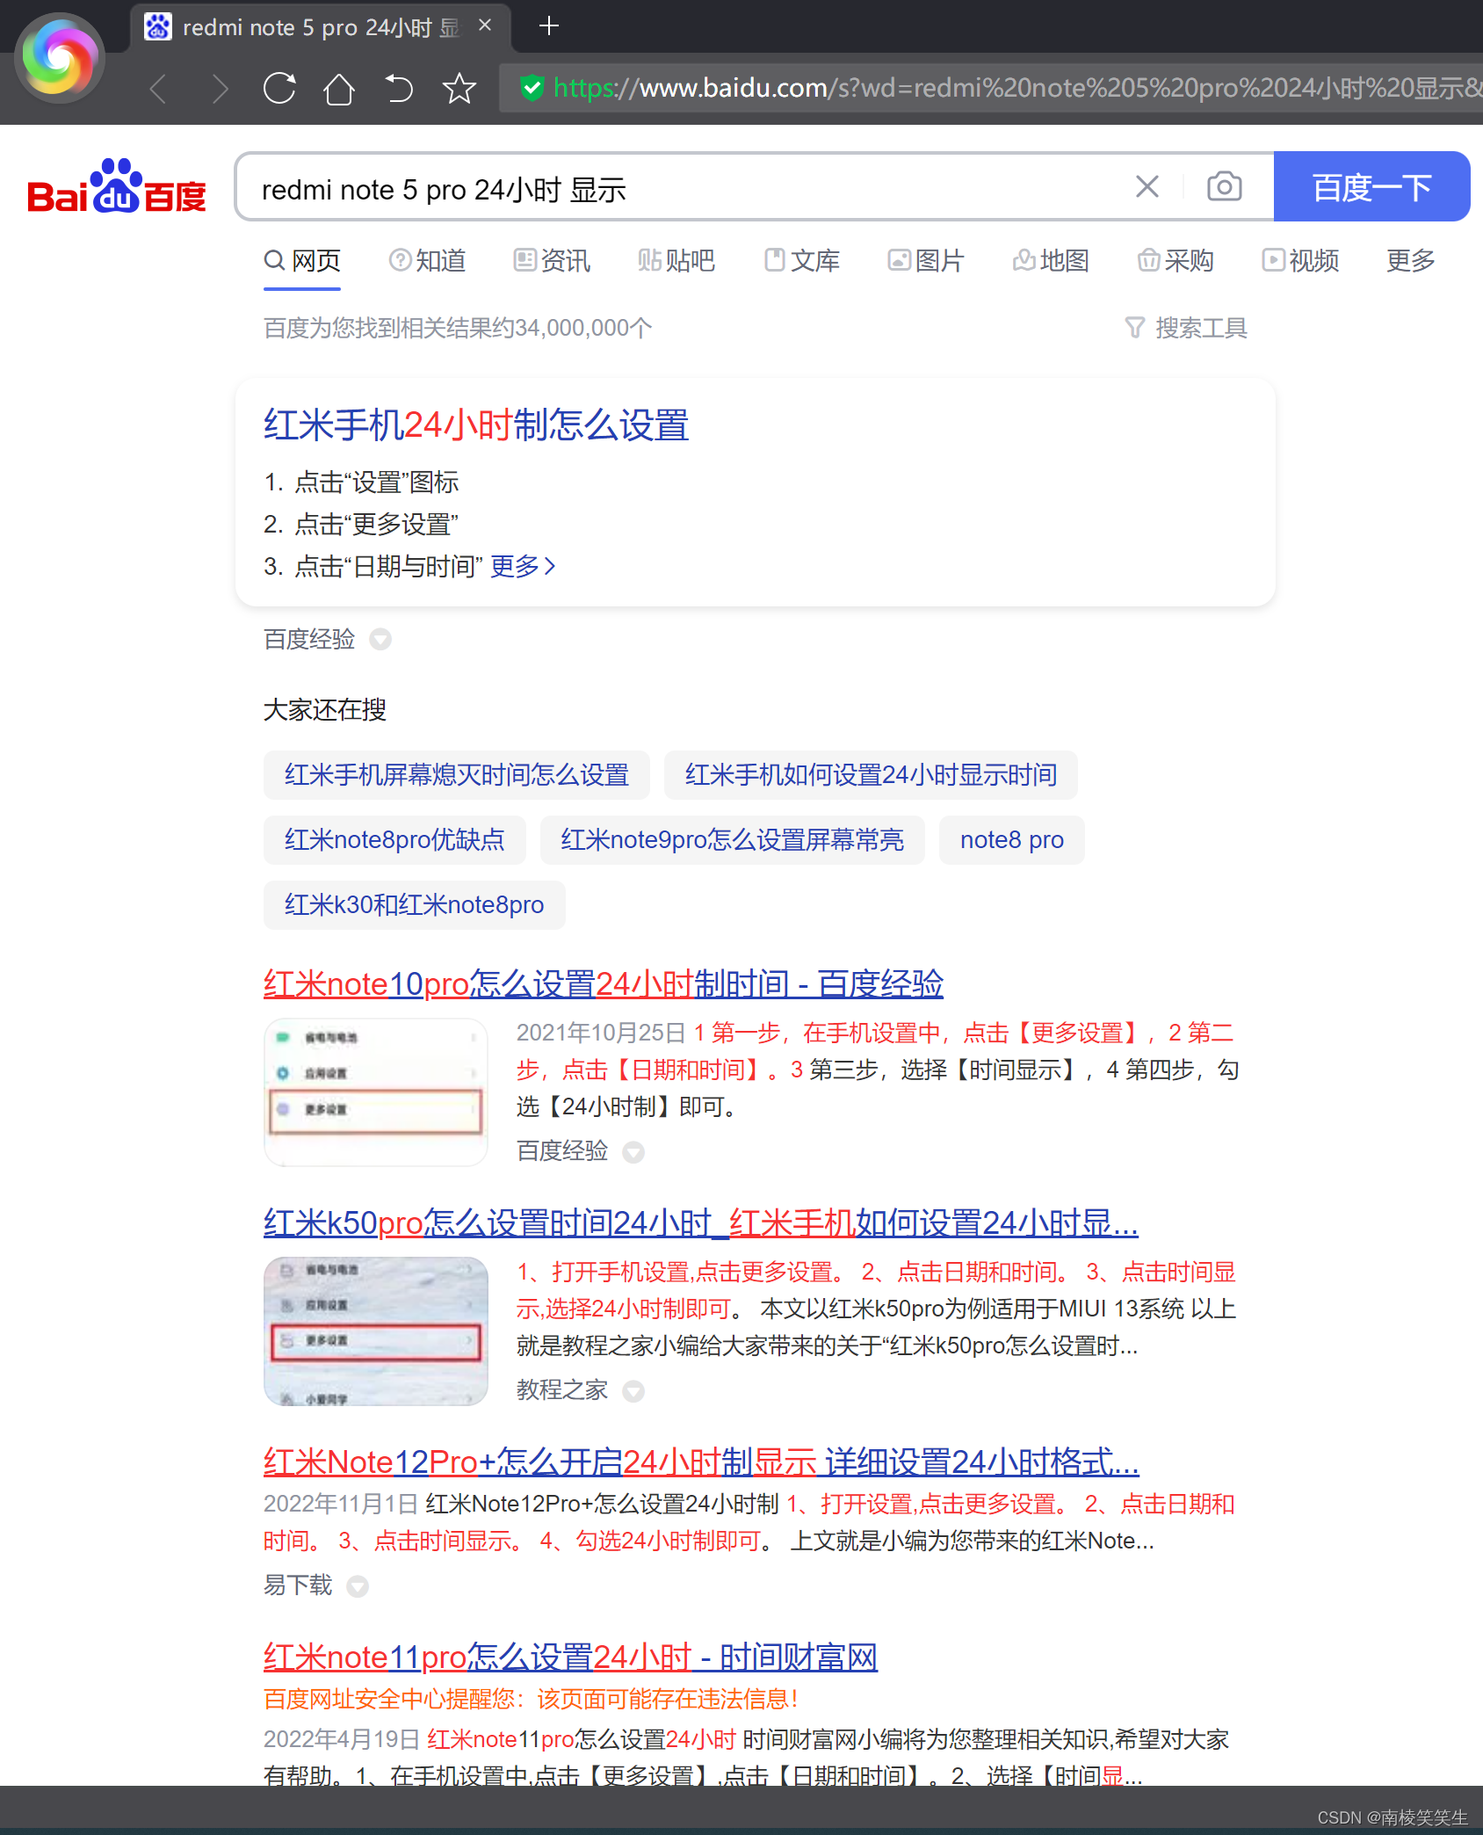Click the 教程之家 source label
Viewport: 1483px width, 1835px height.
coord(562,1389)
